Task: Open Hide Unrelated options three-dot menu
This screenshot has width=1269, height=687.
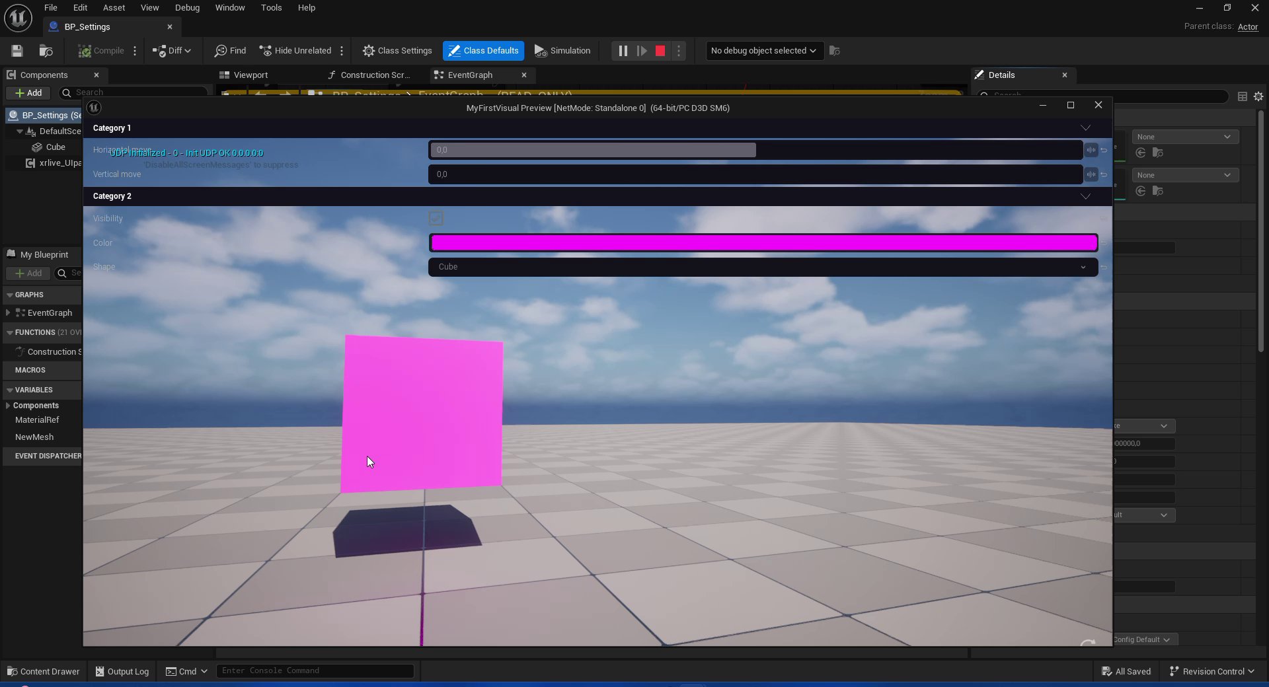Action: pos(342,51)
